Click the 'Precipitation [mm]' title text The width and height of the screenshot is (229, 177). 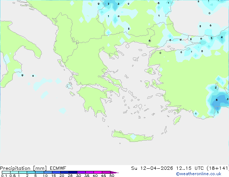pos(23,168)
